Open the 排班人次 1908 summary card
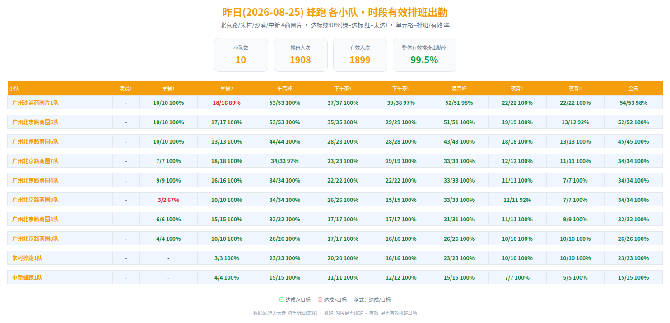This screenshot has height=323, width=670. [301, 55]
